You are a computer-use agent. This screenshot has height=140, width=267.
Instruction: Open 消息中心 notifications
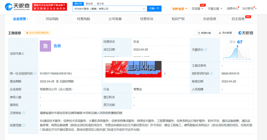click(x=233, y=9)
